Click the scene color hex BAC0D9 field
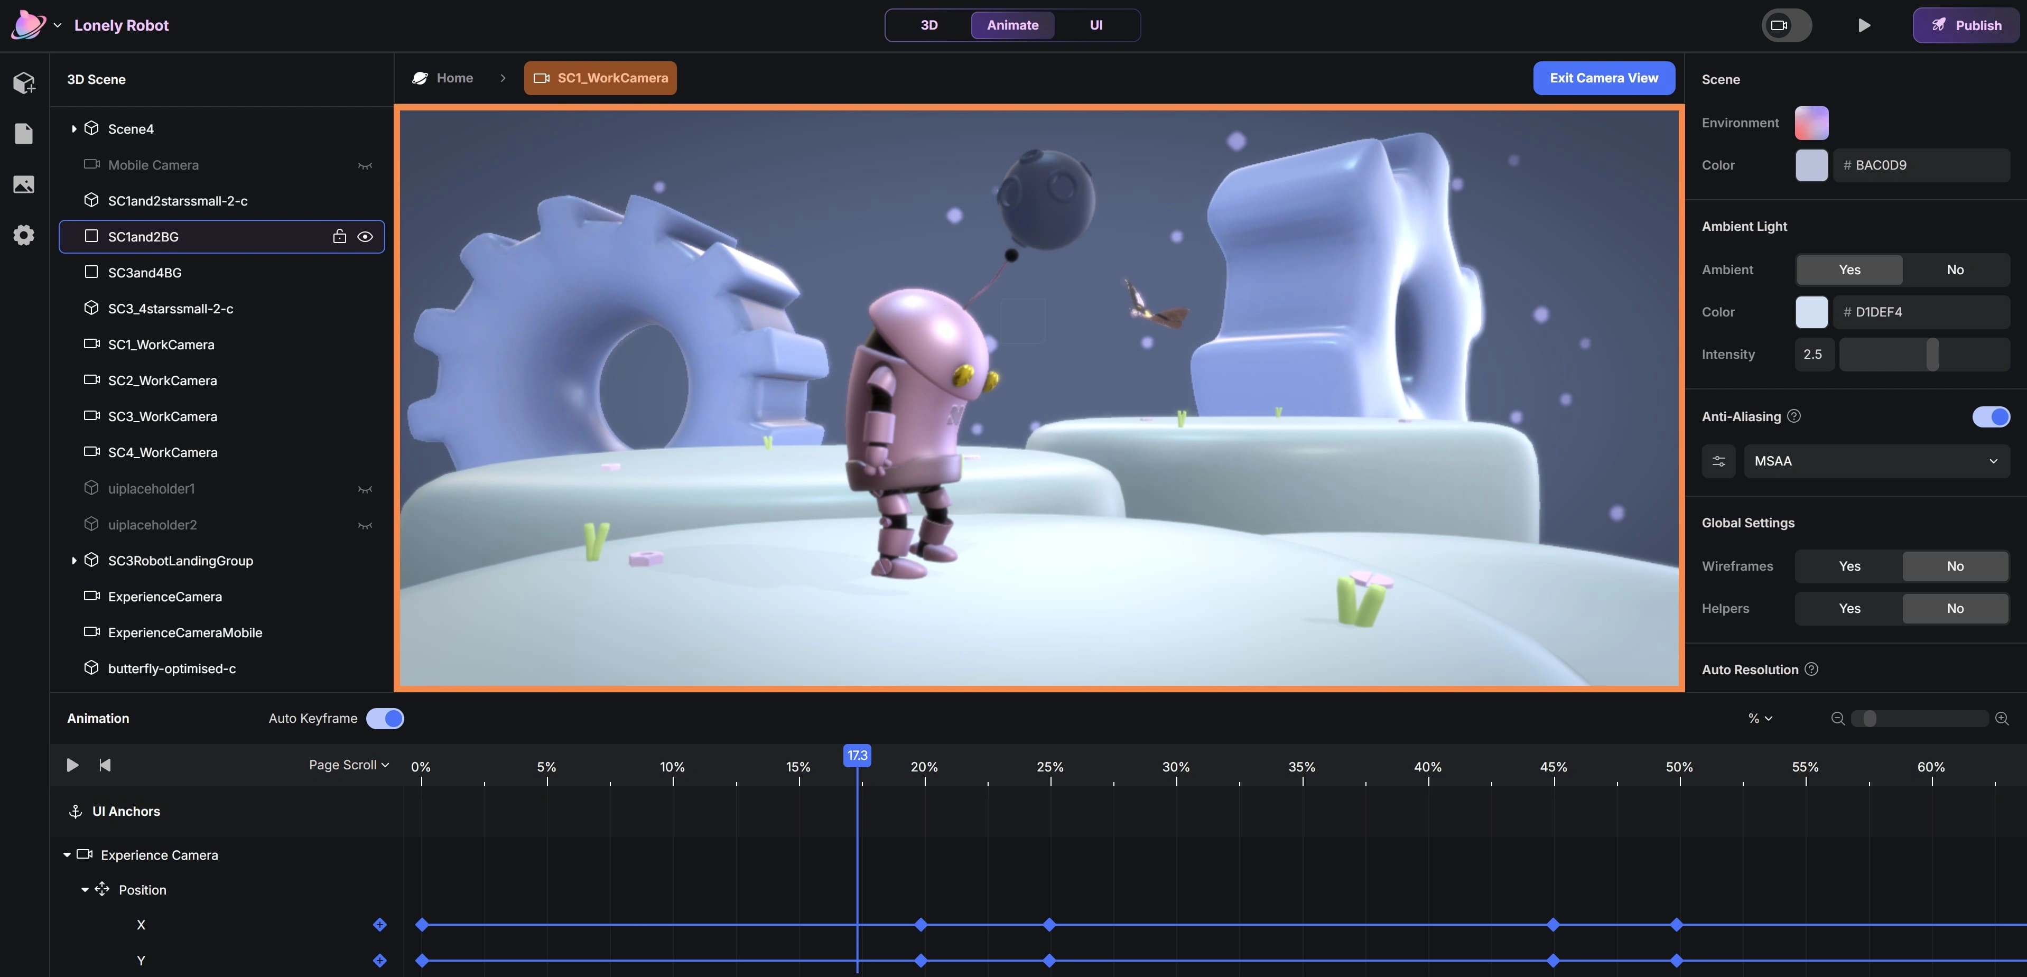This screenshot has width=2027, height=977. point(1921,165)
